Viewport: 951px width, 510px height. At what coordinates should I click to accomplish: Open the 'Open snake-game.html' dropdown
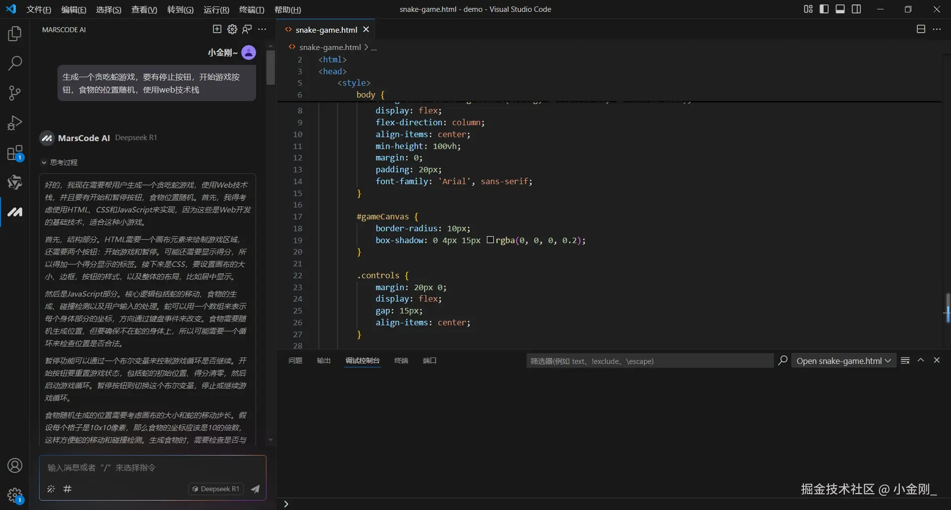tap(844, 361)
